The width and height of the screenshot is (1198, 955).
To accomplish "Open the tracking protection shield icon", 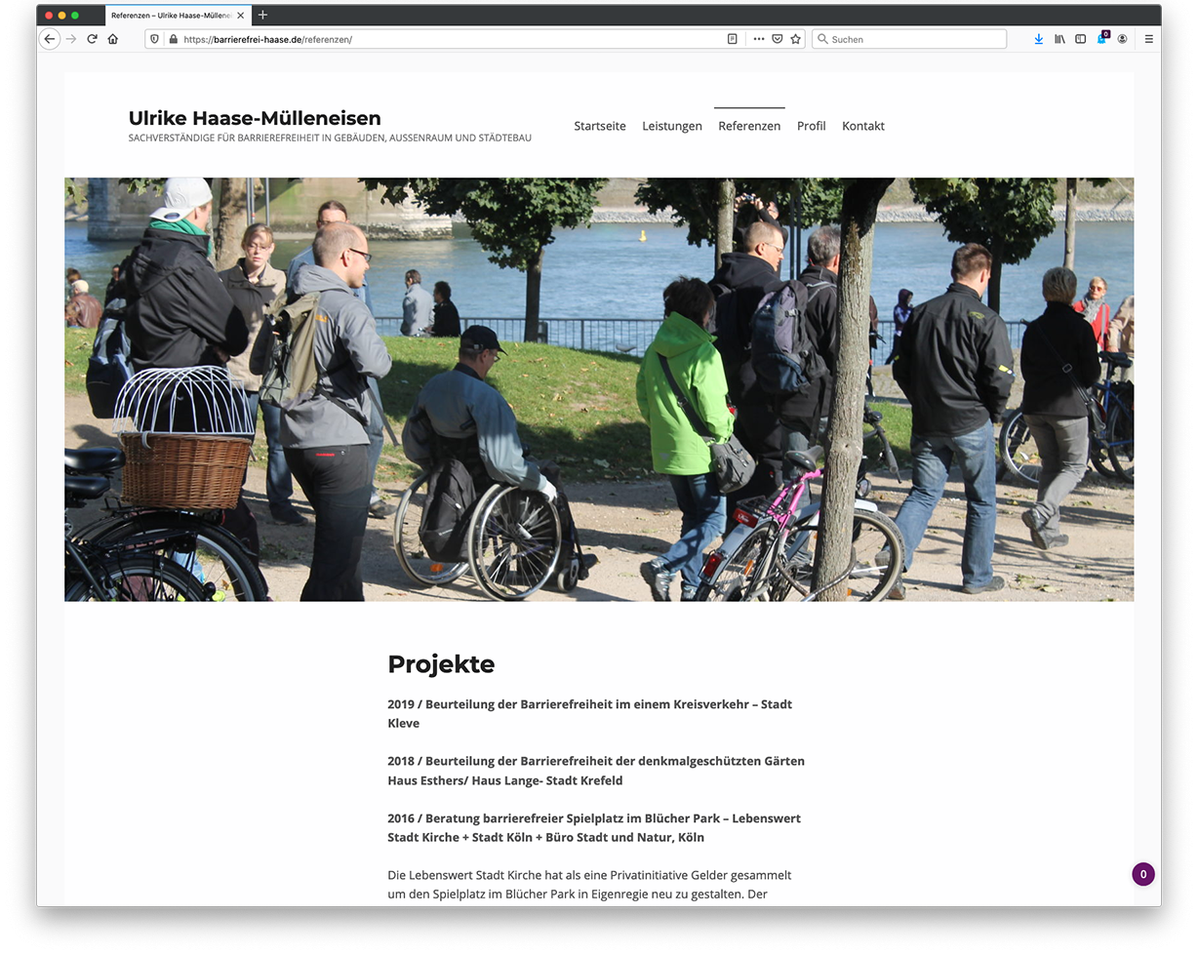I will pyautogui.click(x=155, y=39).
